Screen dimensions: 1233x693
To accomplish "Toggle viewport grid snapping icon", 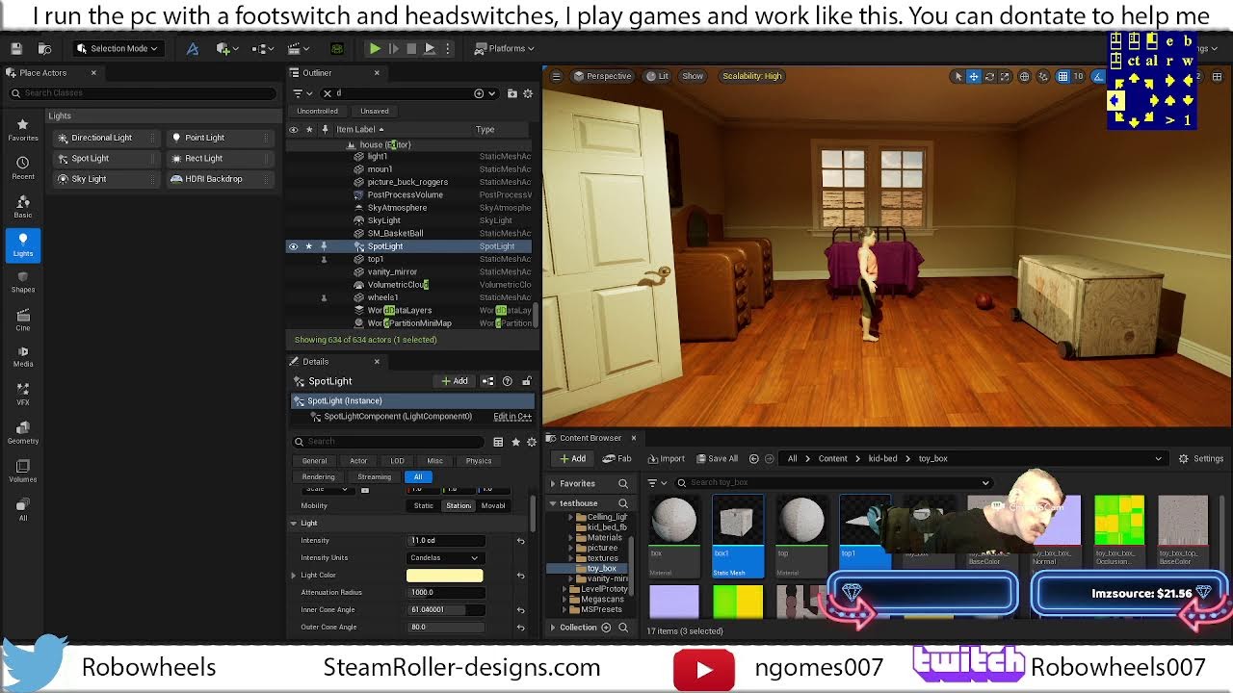I will (x=1062, y=76).
